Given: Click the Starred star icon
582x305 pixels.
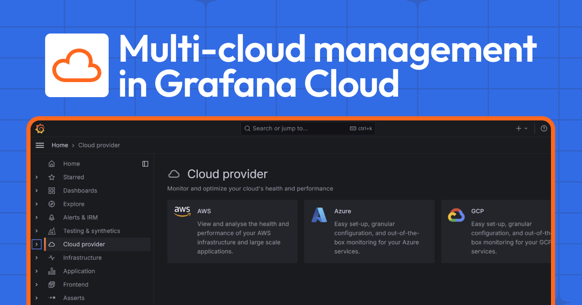Looking at the screenshot, I should [x=51, y=177].
